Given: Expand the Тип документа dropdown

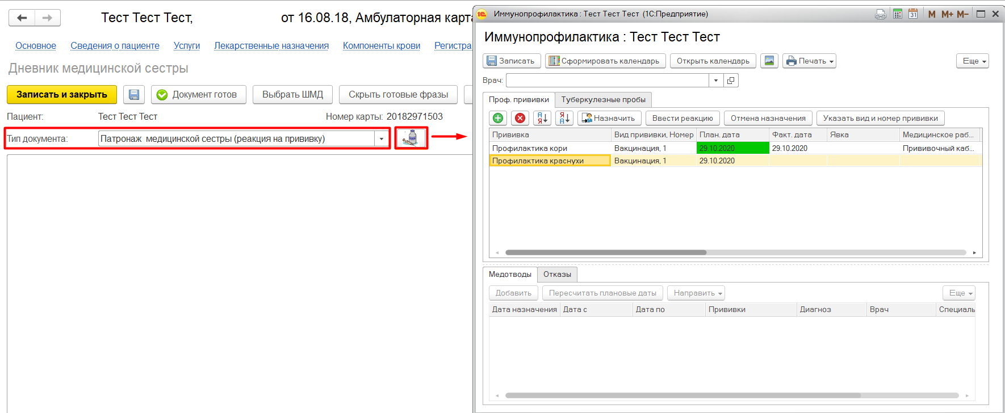Looking at the screenshot, I should coord(382,139).
